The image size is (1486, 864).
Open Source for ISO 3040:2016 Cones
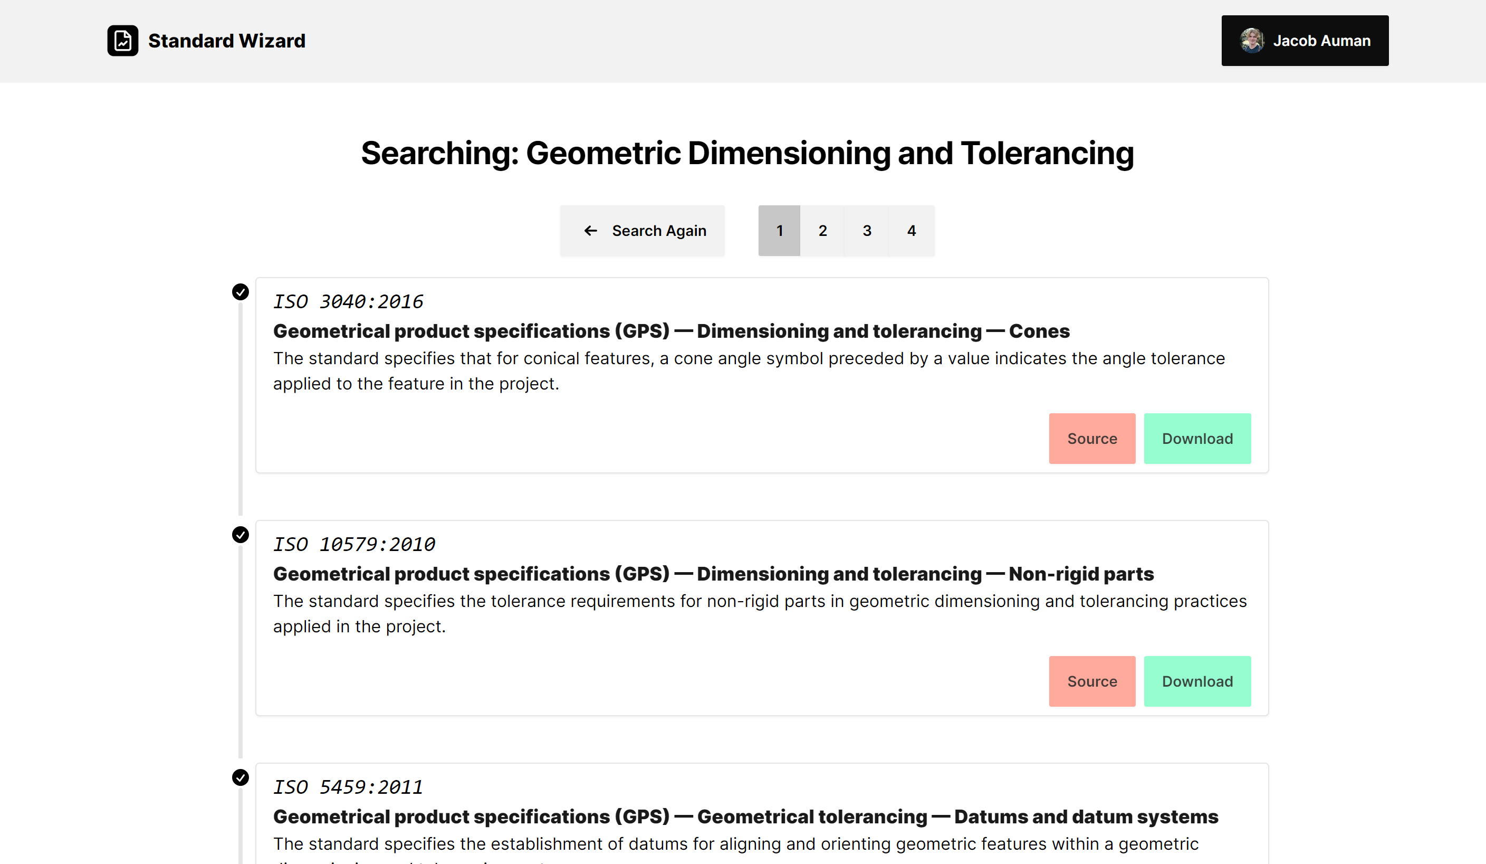(x=1091, y=439)
